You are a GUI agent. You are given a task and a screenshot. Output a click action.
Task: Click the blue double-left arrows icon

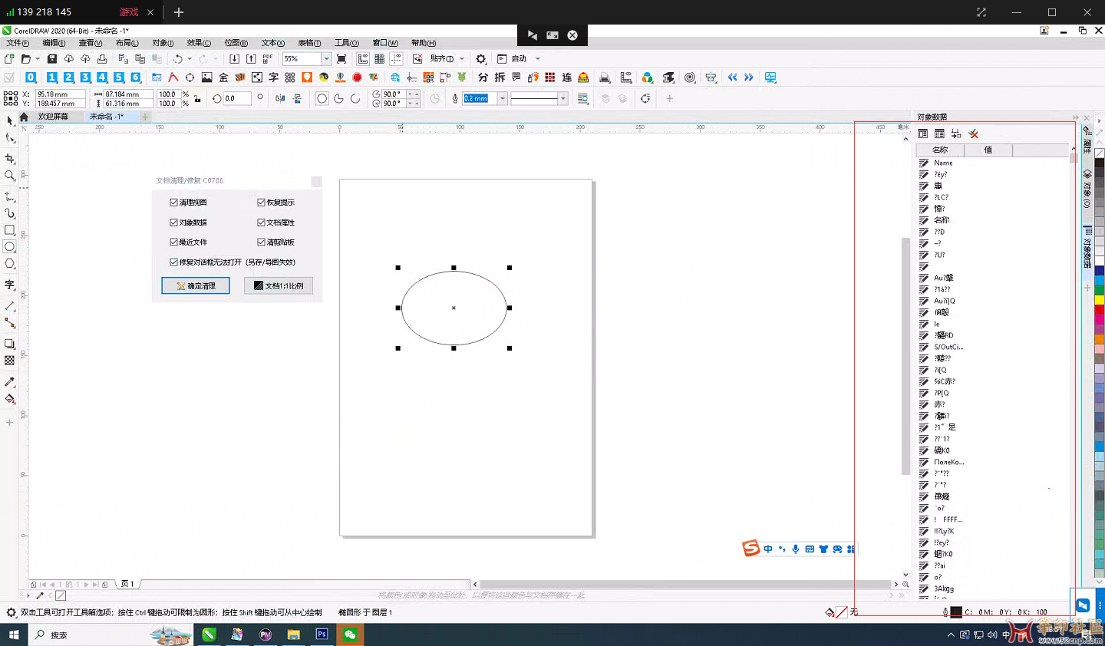[x=732, y=77]
